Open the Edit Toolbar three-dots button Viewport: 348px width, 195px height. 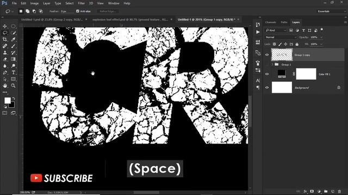point(5,92)
